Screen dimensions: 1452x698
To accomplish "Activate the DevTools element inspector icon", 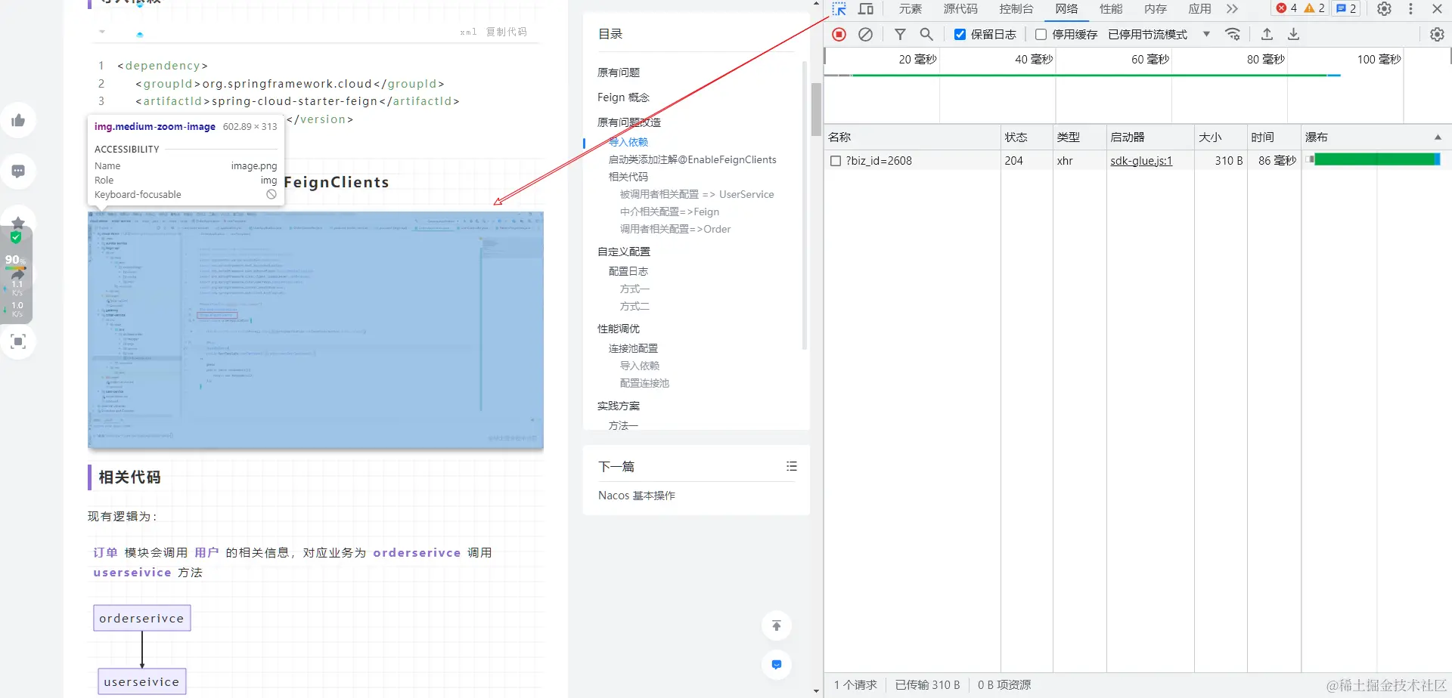I will click(x=839, y=9).
